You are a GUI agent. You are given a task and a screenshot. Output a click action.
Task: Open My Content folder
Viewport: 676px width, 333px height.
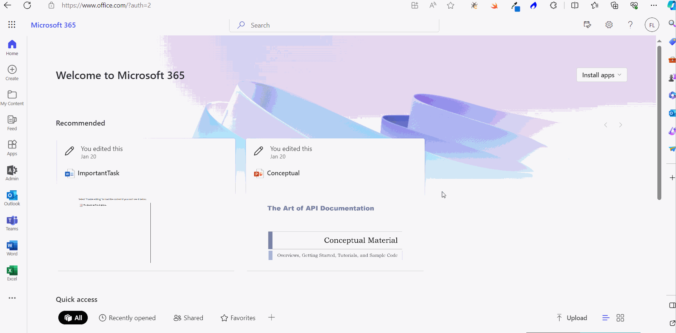pos(12,98)
